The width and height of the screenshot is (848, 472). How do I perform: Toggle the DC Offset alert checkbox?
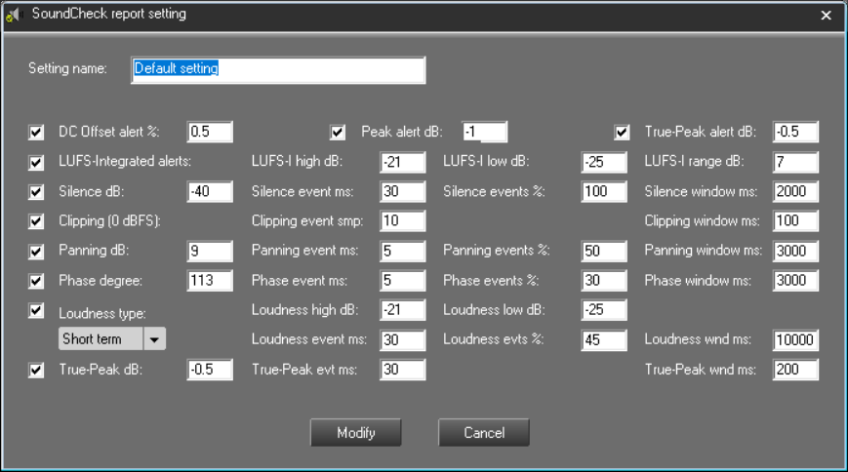(37, 132)
